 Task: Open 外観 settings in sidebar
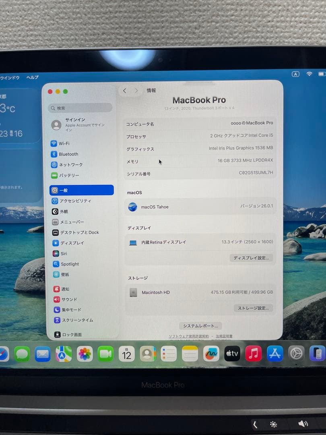coord(60,211)
